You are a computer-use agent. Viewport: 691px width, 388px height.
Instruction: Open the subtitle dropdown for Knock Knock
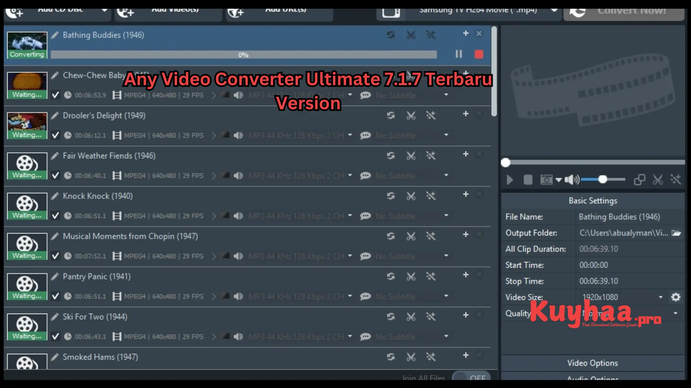point(446,216)
